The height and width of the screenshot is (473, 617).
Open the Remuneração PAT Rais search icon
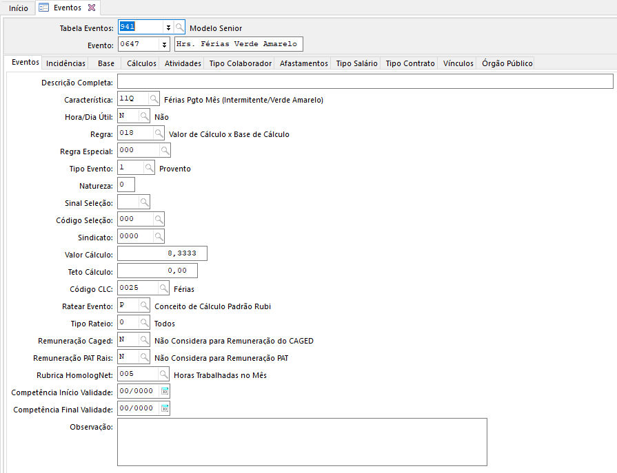coord(144,357)
